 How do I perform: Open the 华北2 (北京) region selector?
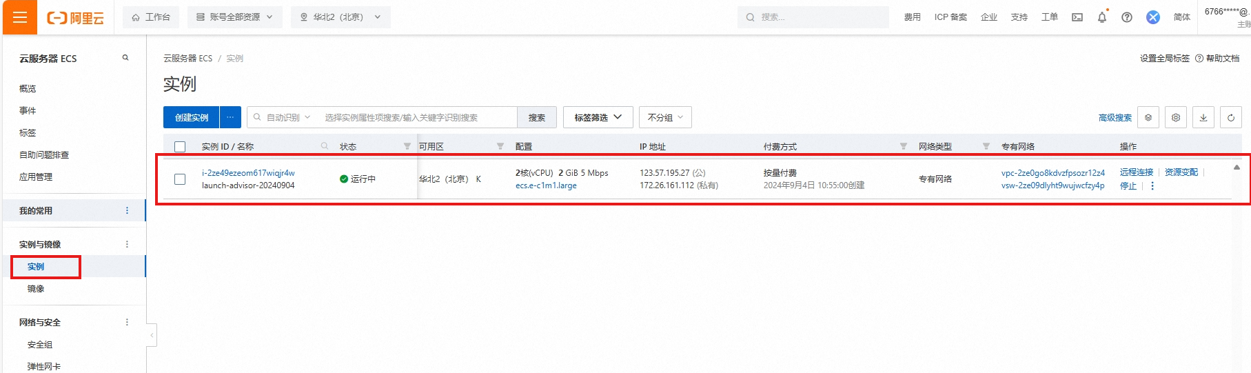[x=340, y=17]
